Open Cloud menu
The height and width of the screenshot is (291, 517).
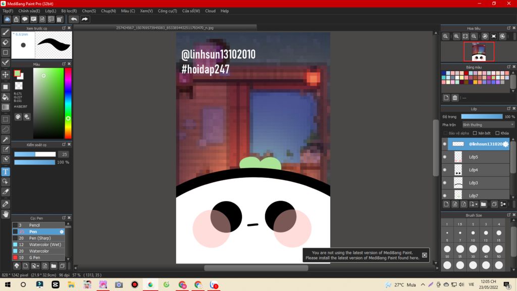coord(211,11)
